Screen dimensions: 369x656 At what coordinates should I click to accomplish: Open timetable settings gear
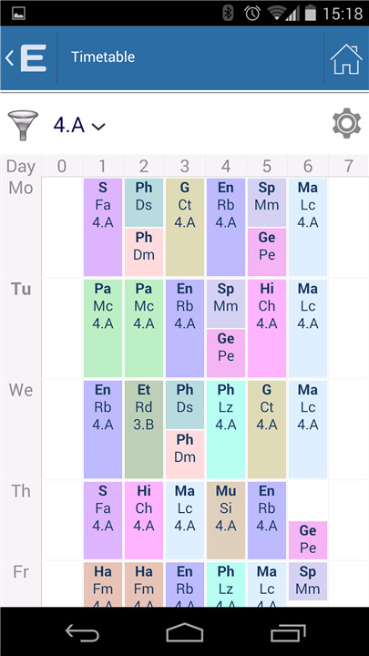[x=346, y=123]
